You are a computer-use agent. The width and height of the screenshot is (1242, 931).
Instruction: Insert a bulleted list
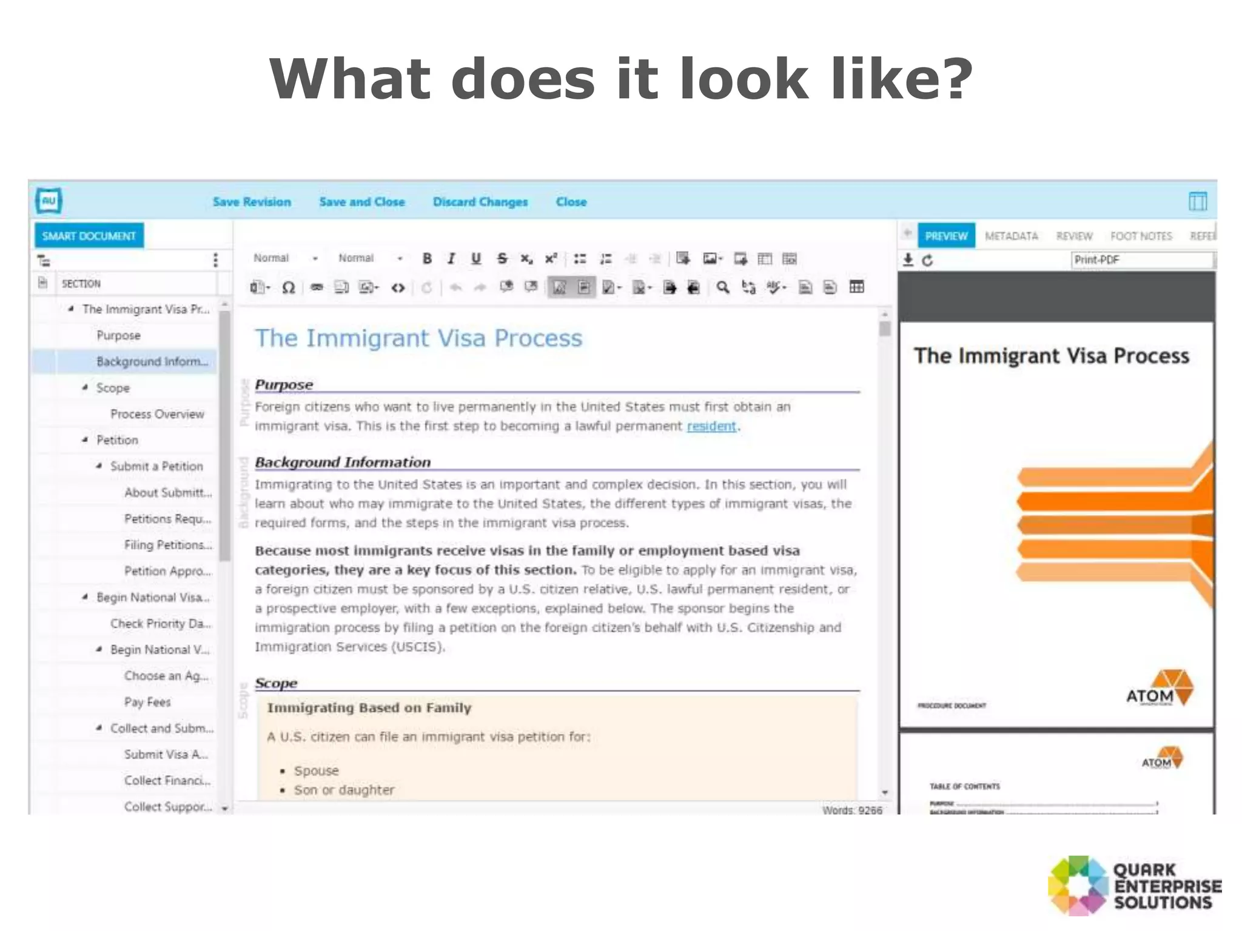(580, 259)
